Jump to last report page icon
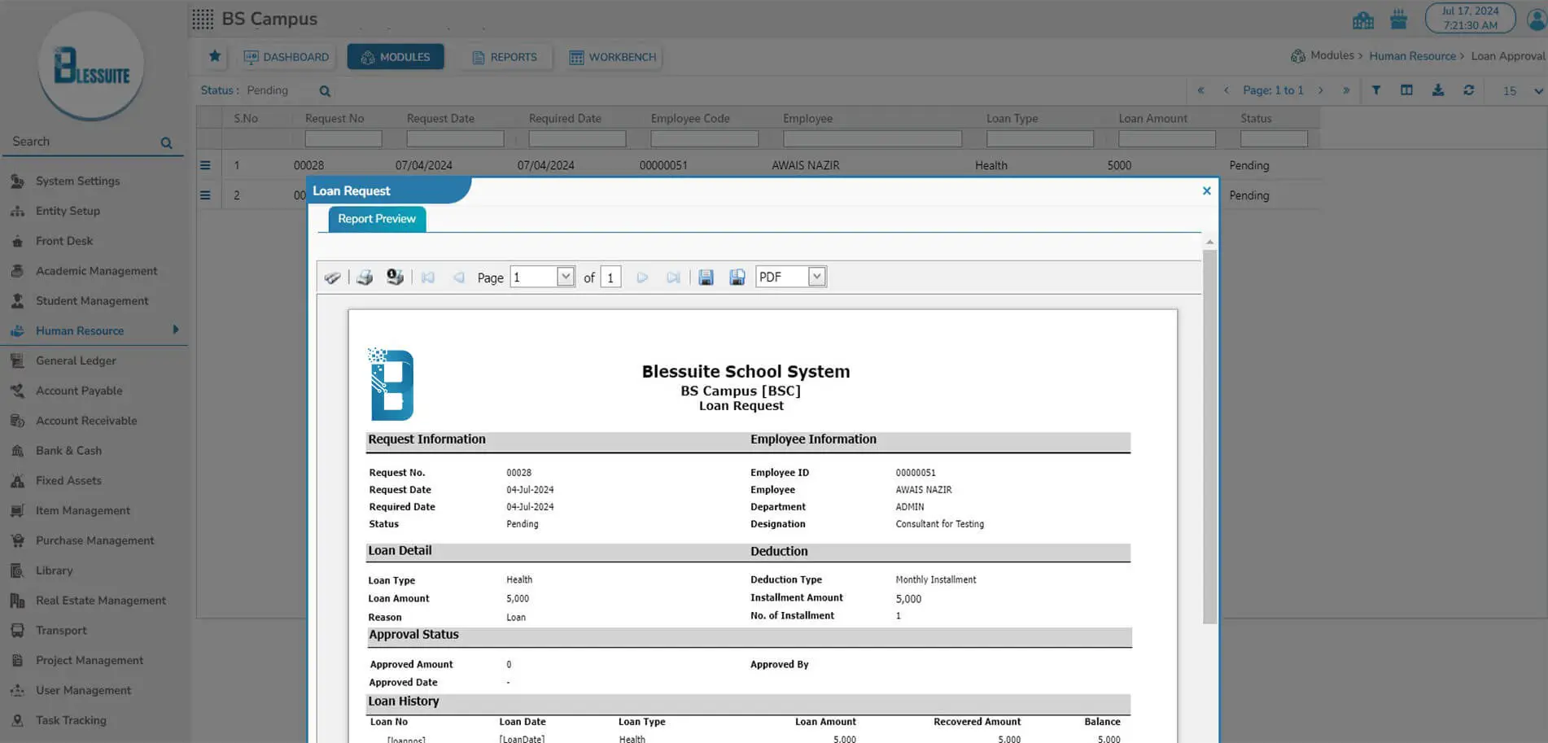The width and height of the screenshot is (1548, 743). pos(673,278)
